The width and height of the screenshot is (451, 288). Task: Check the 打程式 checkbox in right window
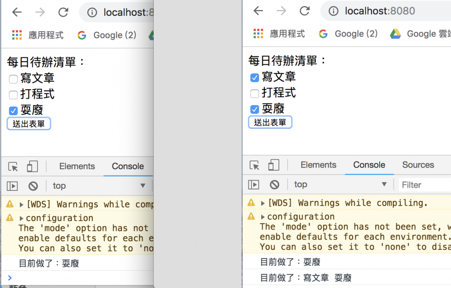click(255, 93)
